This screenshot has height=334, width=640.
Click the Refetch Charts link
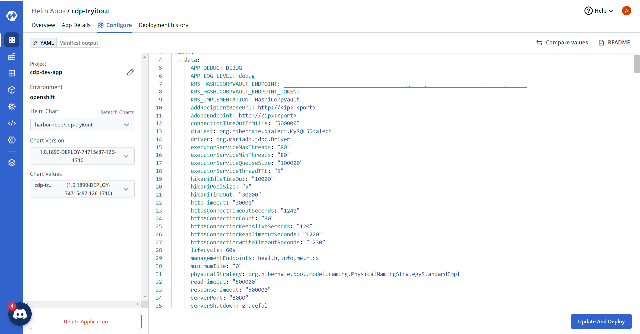tap(117, 112)
